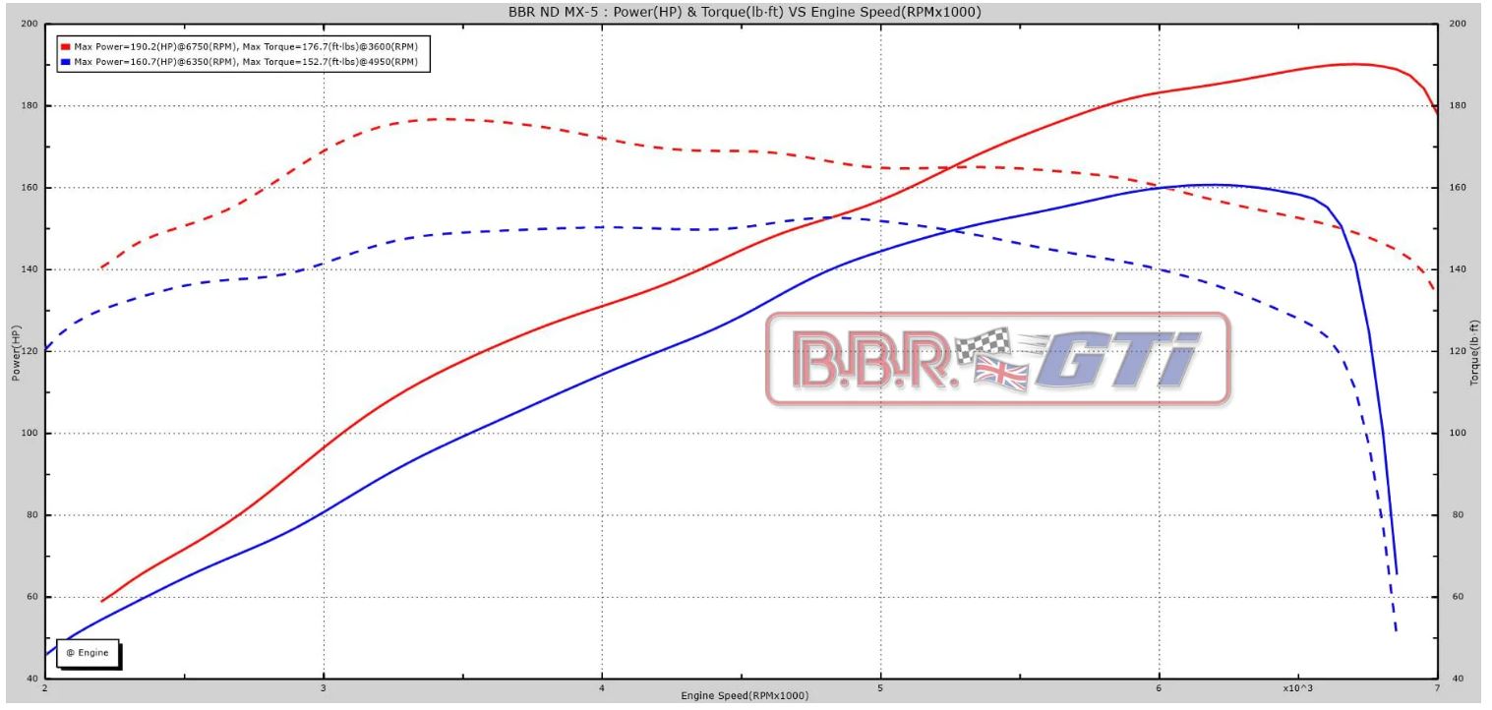Viewport: 1492px width, 710px height.
Task: Click the Power(HP) vertical axis label
Action: (16, 354)
